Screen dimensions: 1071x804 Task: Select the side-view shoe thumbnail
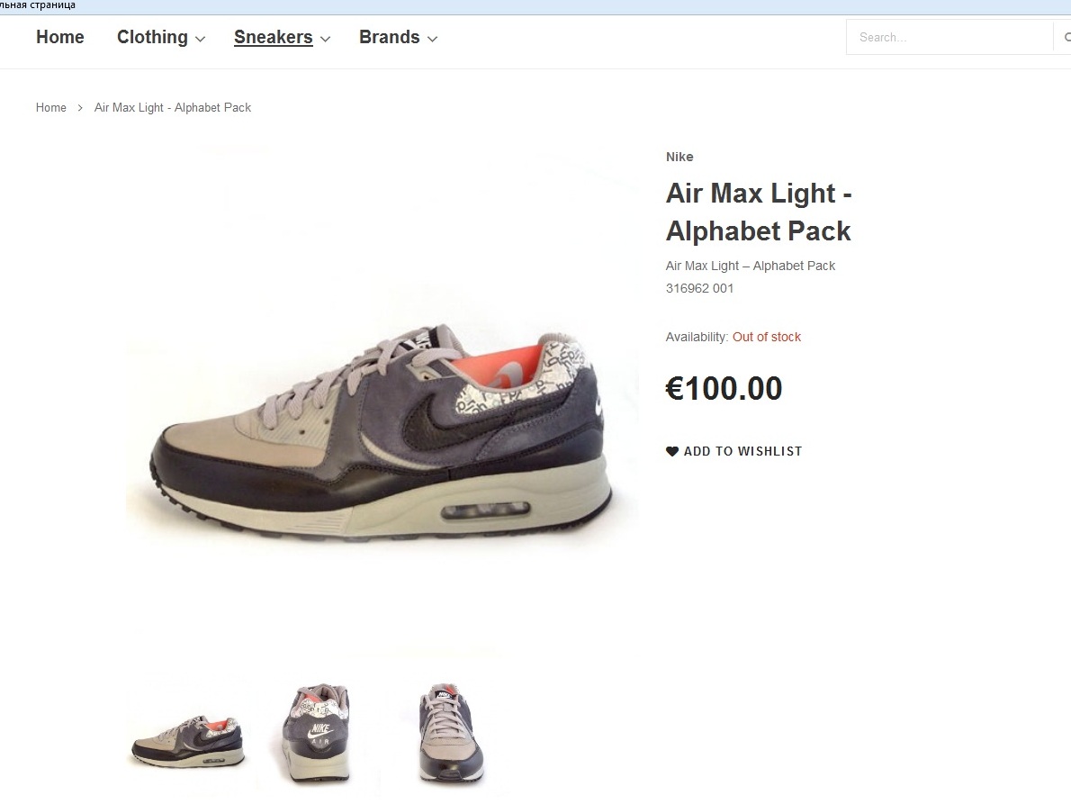(188, 741)
